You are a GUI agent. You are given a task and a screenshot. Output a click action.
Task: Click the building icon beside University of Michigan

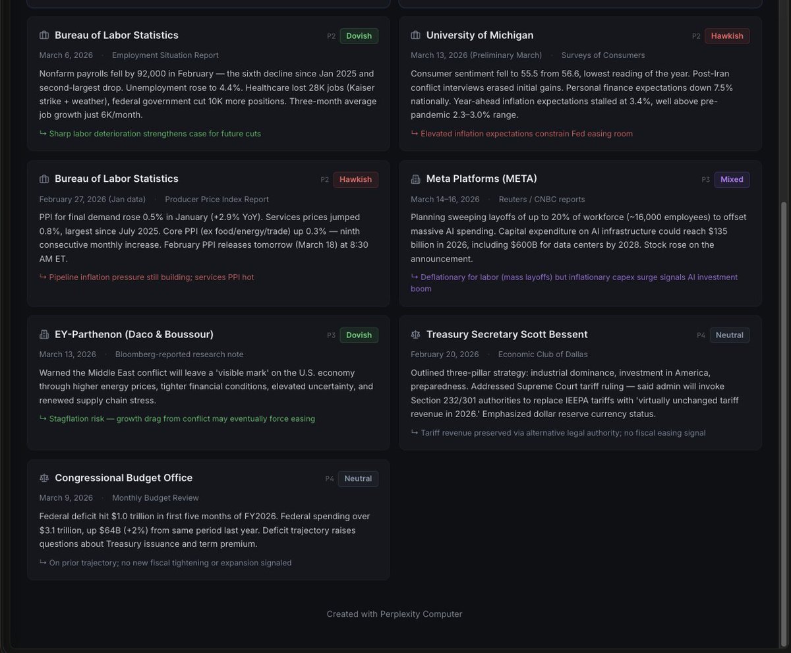(x=416, y=36)
